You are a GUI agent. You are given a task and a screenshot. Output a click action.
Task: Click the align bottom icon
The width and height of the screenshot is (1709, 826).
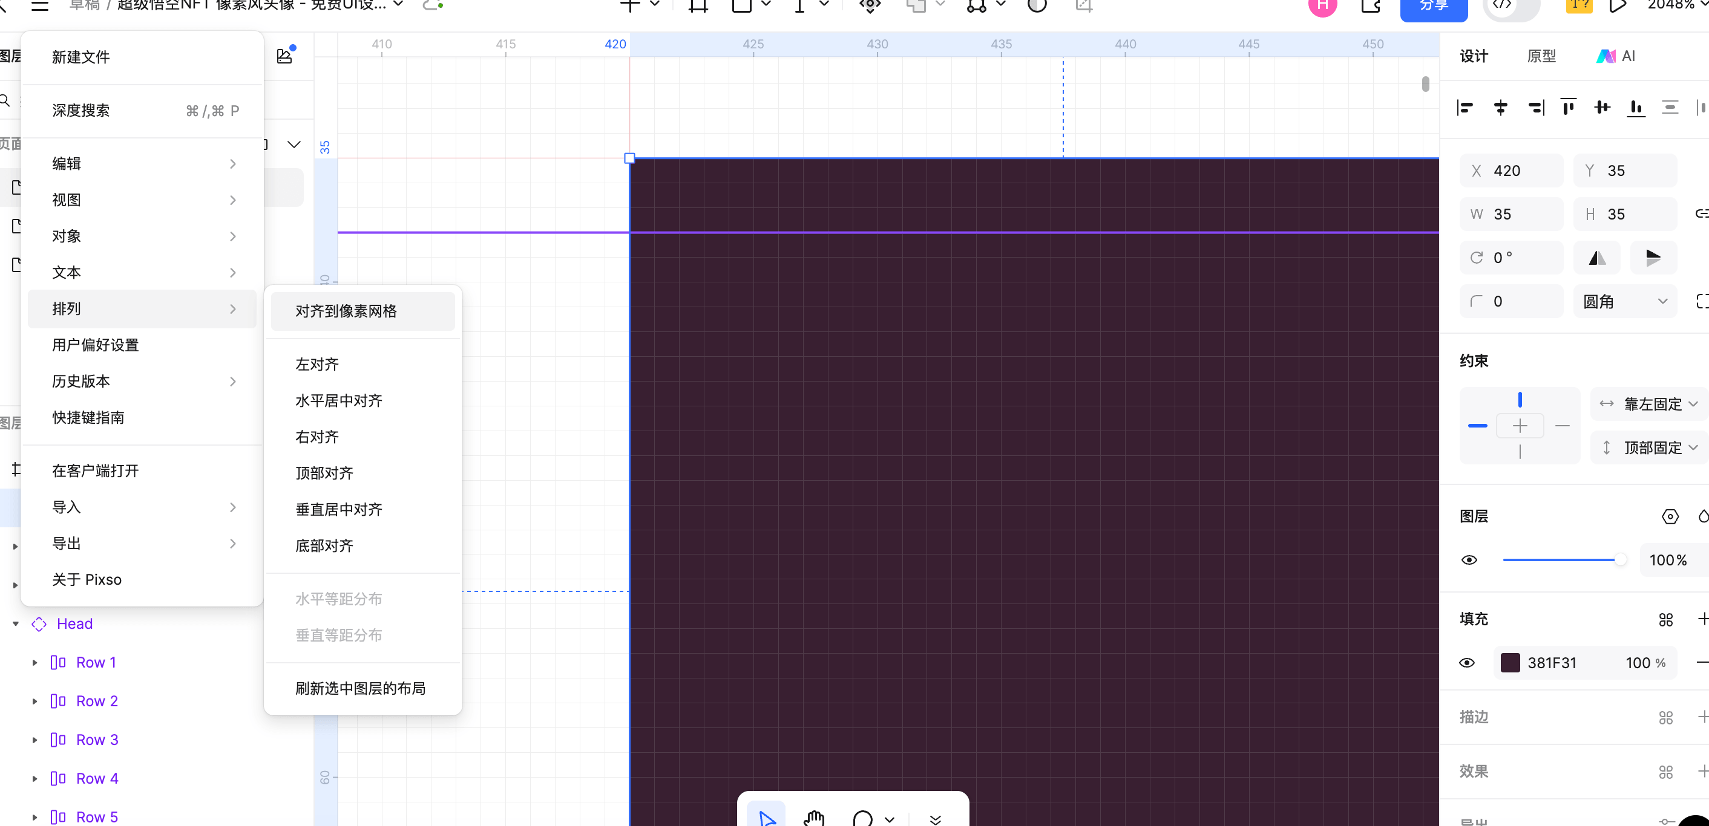(1636, 108)
